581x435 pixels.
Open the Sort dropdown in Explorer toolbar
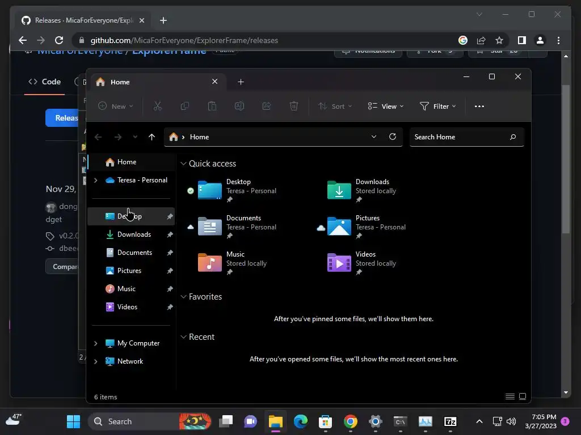pyautogui.click(x=335, y=106)
